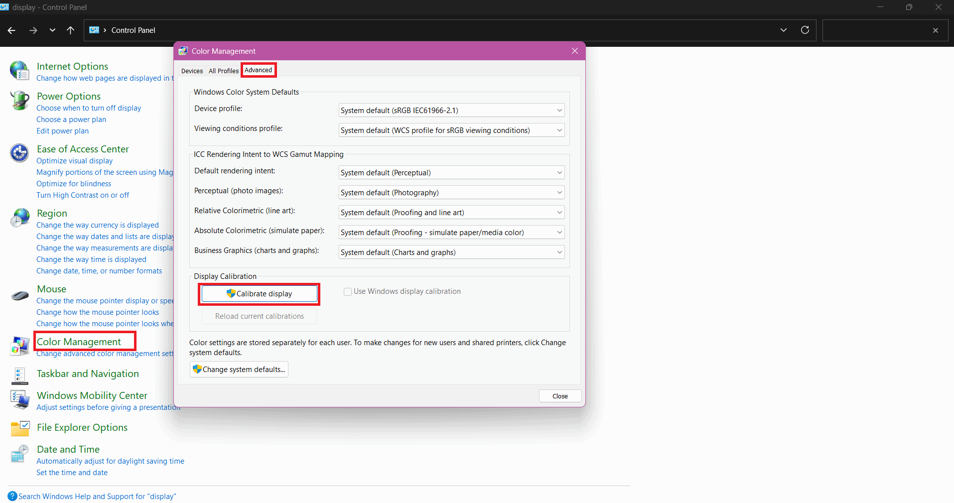Open the Change date, time, or number formats link

tap(99, 270)
